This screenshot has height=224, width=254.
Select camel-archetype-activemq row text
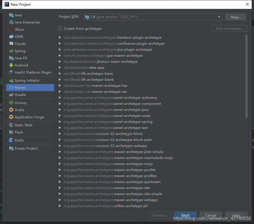click(110, 98)
